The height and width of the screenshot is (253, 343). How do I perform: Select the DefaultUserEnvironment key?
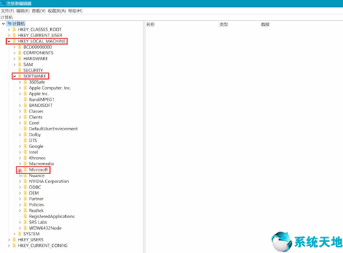tap(54, 129)
